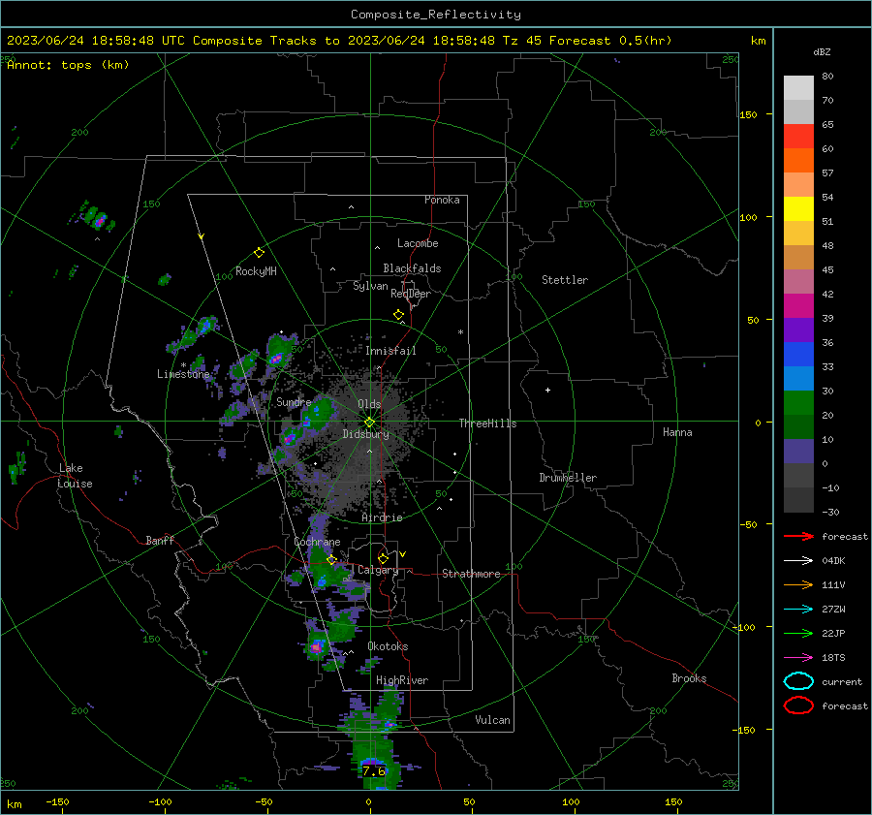872x815 pixels.
Task: Click the HighRiver town label
Action: click(x=402, y=680)
